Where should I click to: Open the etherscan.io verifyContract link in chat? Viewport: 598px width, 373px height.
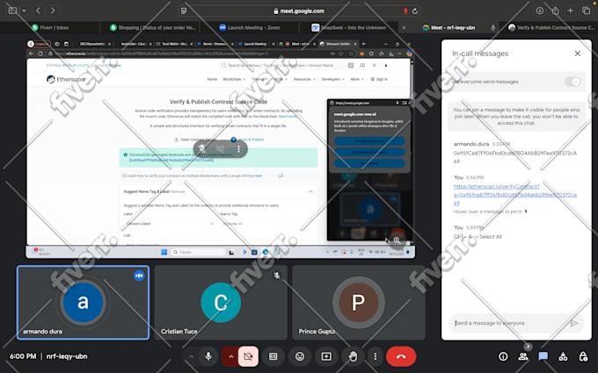(514, 195)
